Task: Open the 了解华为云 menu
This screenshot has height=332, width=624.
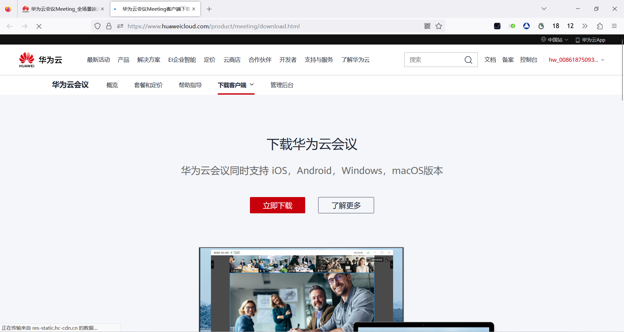Action: [x=356, y=60]
